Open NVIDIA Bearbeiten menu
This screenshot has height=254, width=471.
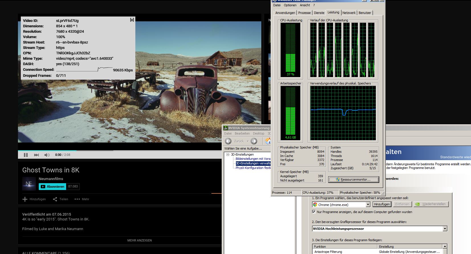click(242, 133)
